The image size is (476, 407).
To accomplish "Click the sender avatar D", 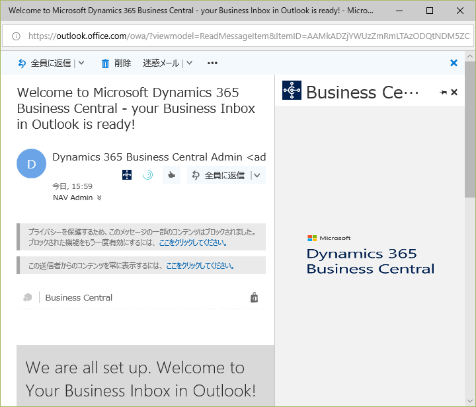I will (31, 163).
